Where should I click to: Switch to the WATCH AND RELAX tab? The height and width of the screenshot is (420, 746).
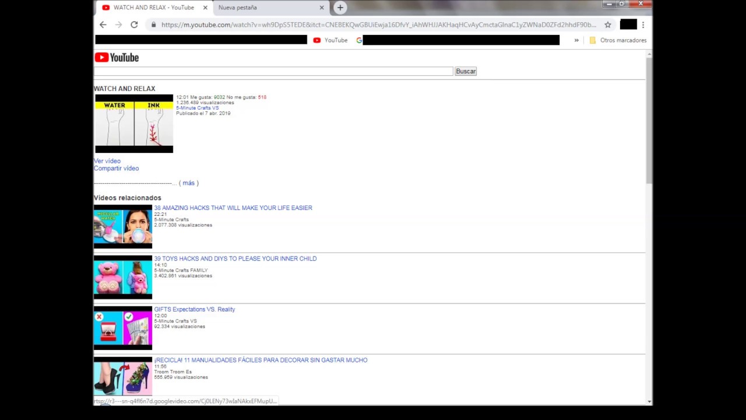point(153,8)
